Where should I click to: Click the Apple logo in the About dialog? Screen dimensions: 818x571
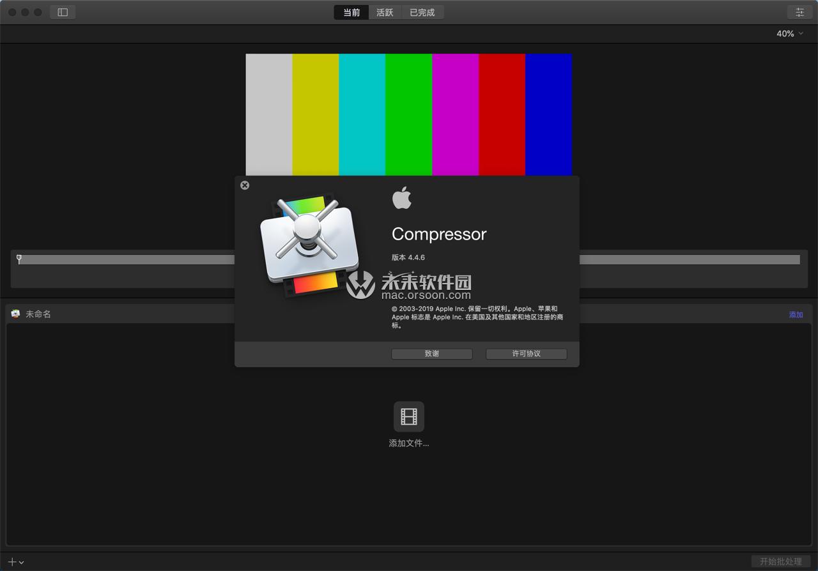point(401,197)
